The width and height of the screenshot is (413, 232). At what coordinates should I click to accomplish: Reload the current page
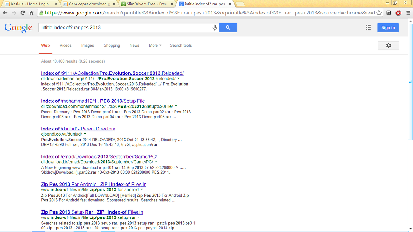pyautogui.click(x=23, y=13)
